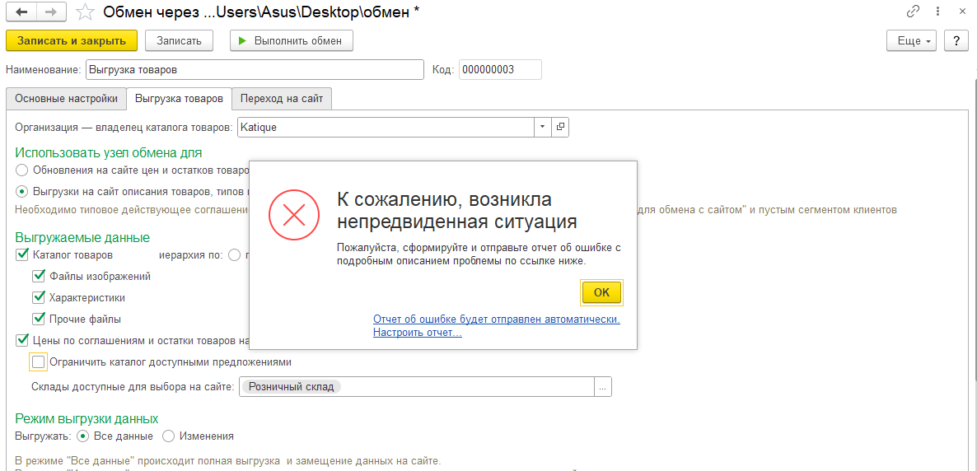Open the Katique organization card icon

(x=560, y=128)
